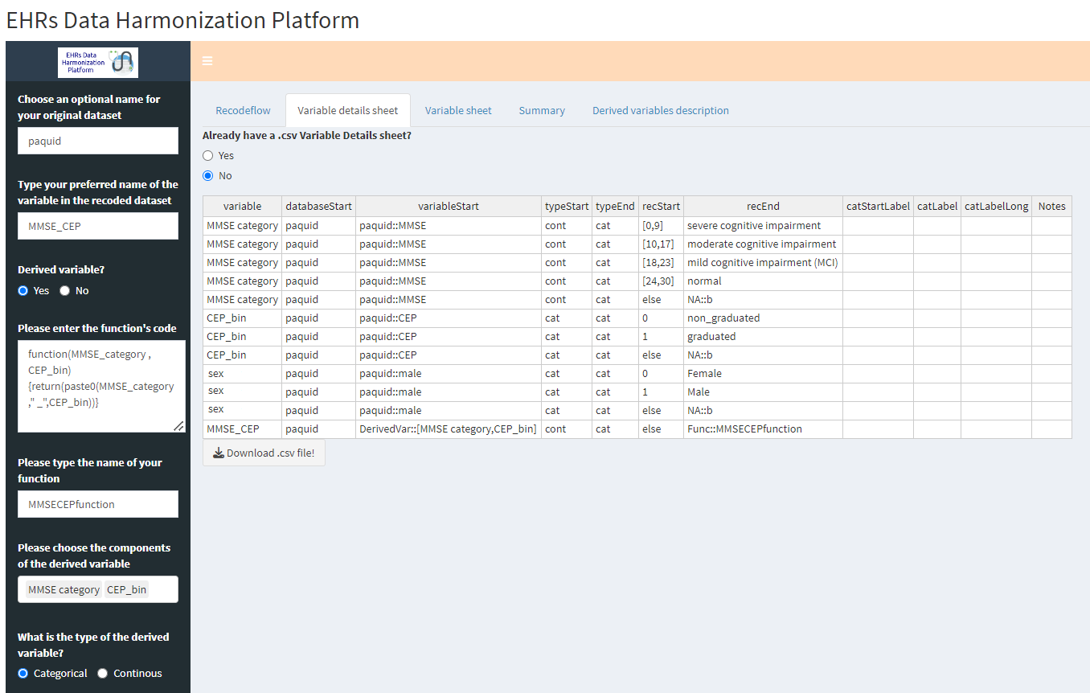
Task: Click the function's code text area
Action: pyautogui.click(x=101, y=386)
